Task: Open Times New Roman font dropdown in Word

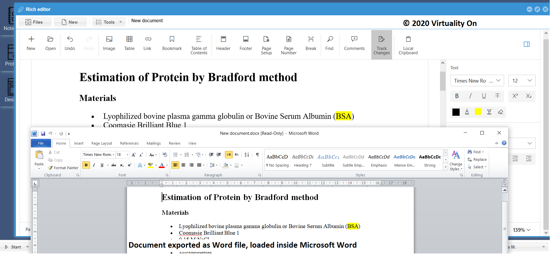Action: pyautogui.click(x=113, y=155)
